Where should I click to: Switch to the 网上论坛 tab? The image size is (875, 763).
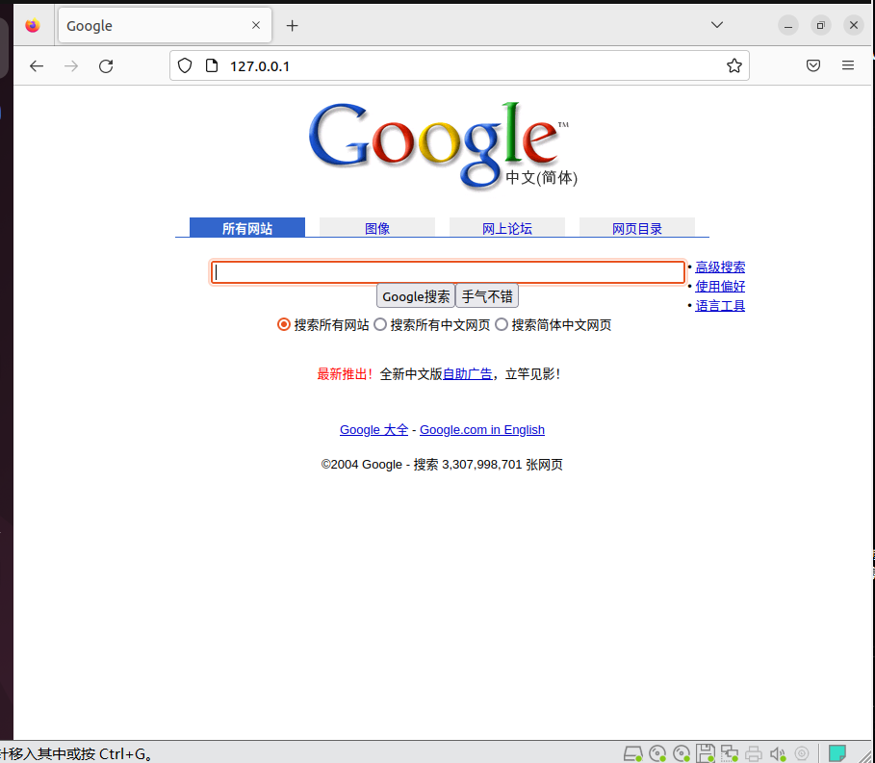tap(507, 228)
